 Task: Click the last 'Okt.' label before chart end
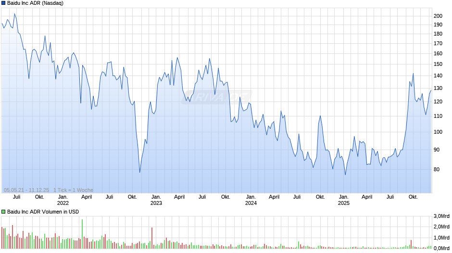pos(413,197)
